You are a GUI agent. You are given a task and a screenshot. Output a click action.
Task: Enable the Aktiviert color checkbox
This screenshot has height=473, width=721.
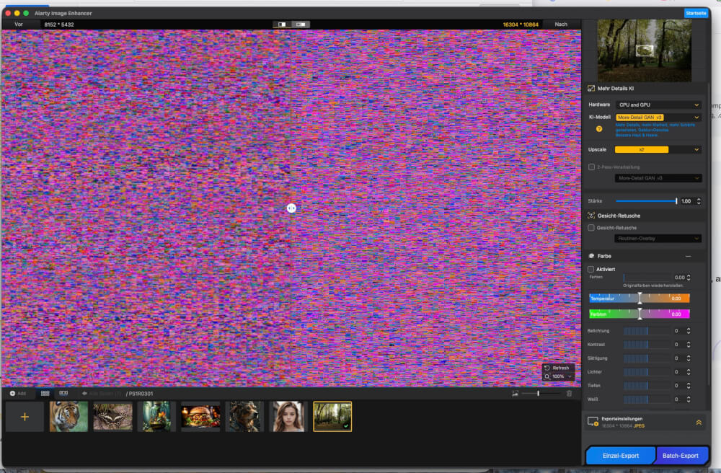click(x=591, y=269)
